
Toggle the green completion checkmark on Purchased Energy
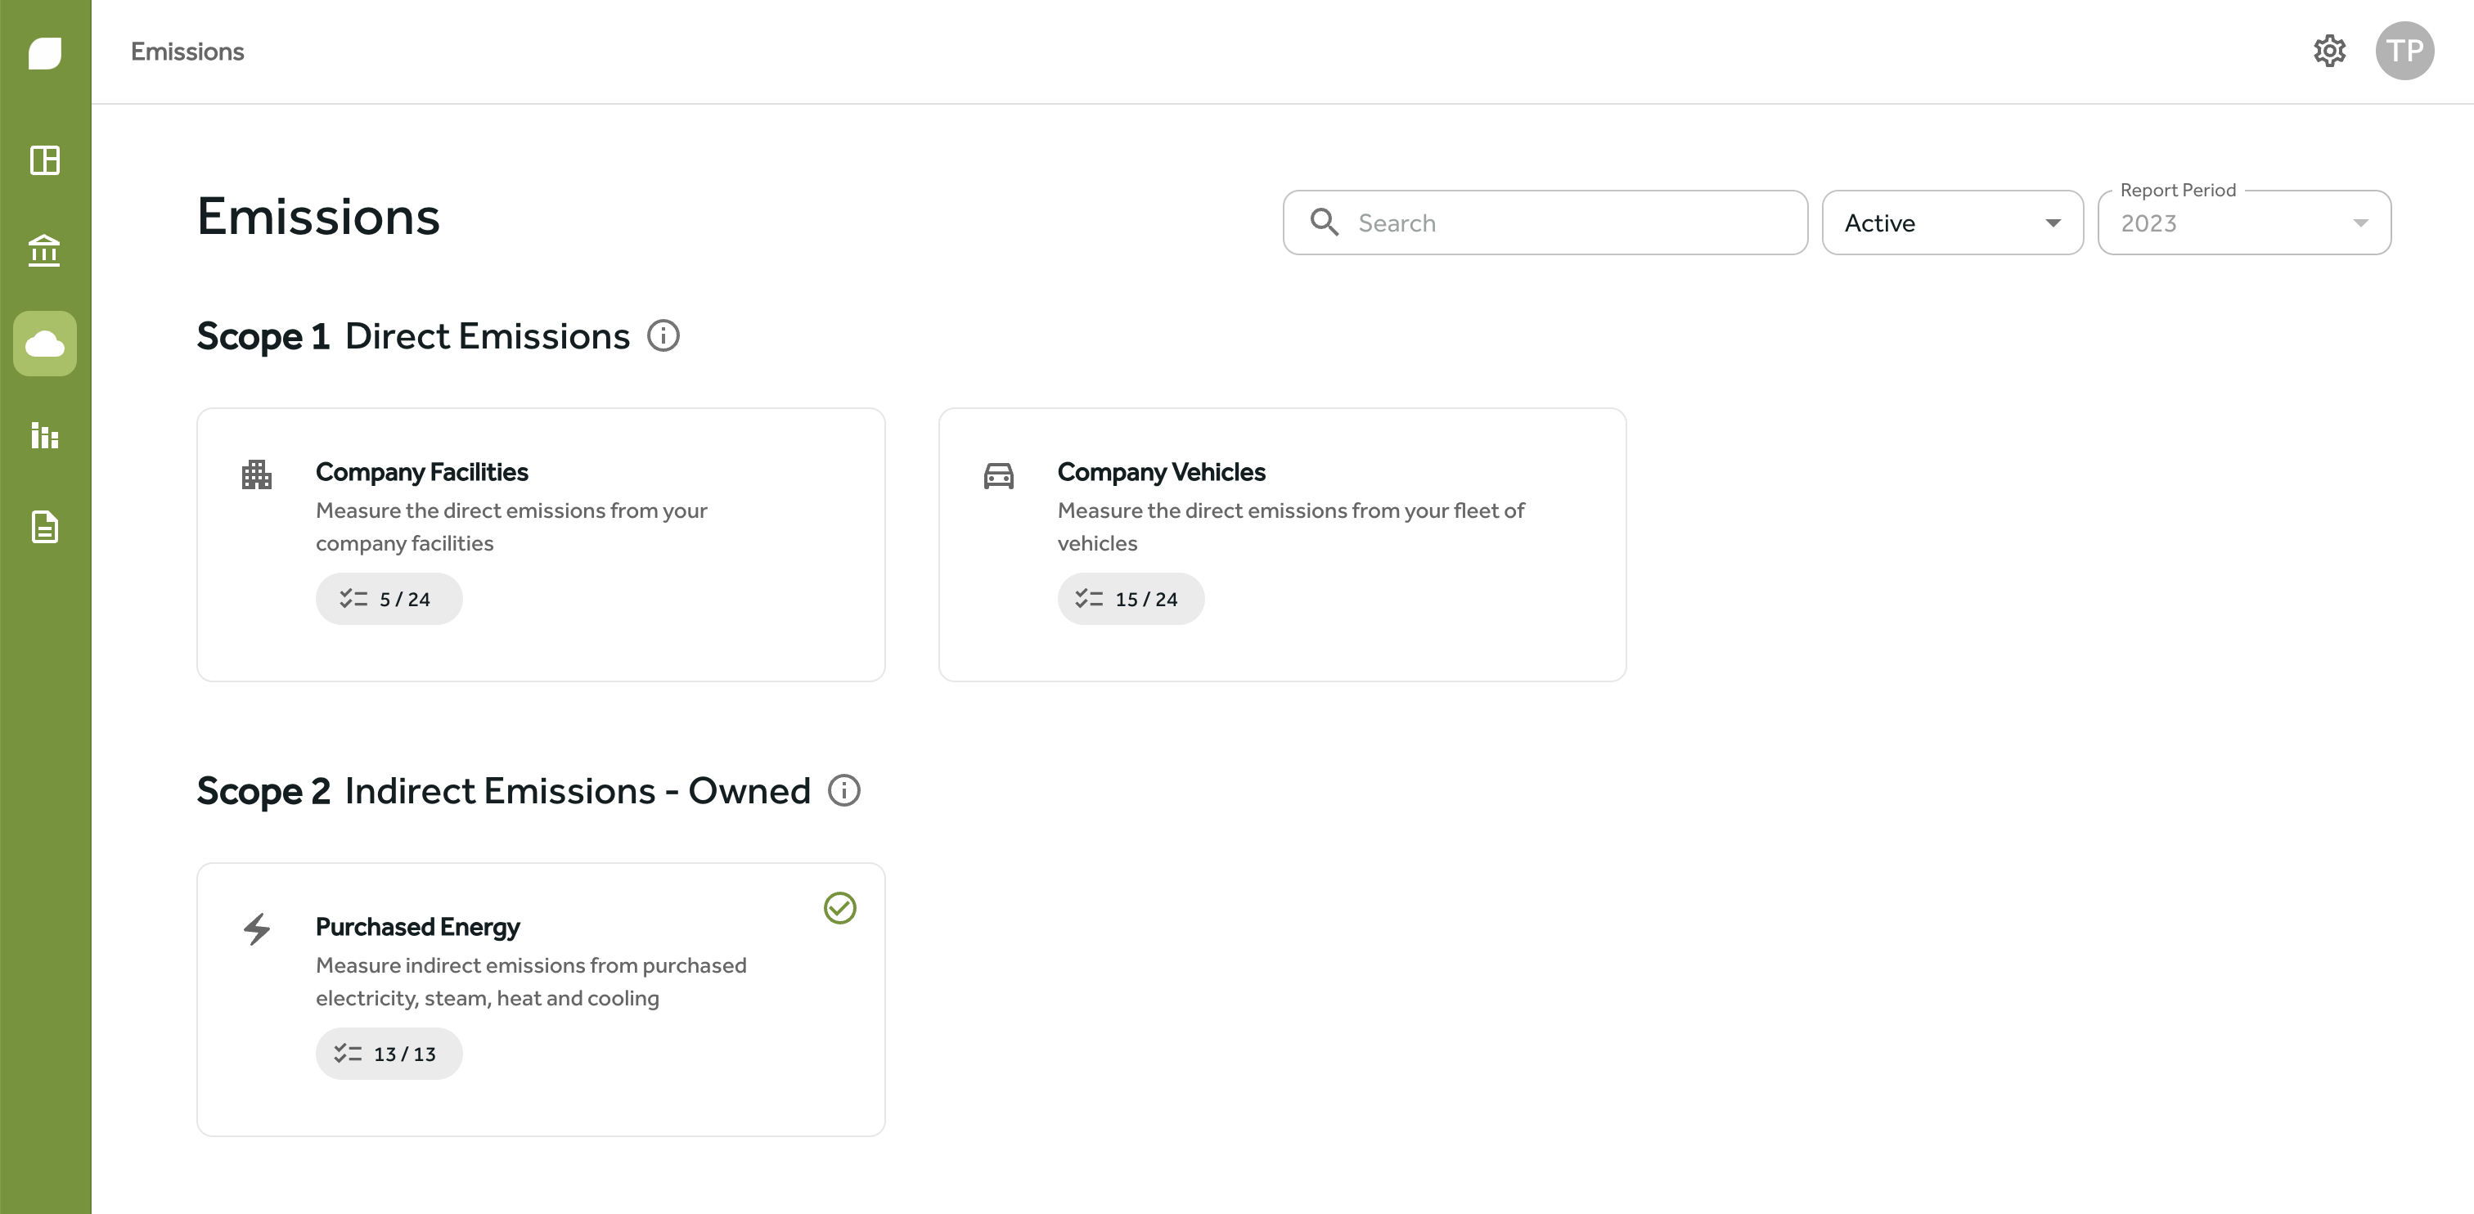(839, 907)
